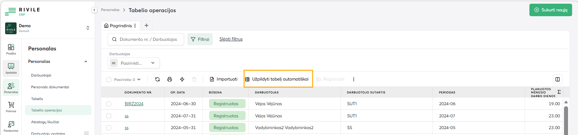Click scrollbar up arrow of the table
Viewport: 578px width, 135px height.
coord(566,102)
